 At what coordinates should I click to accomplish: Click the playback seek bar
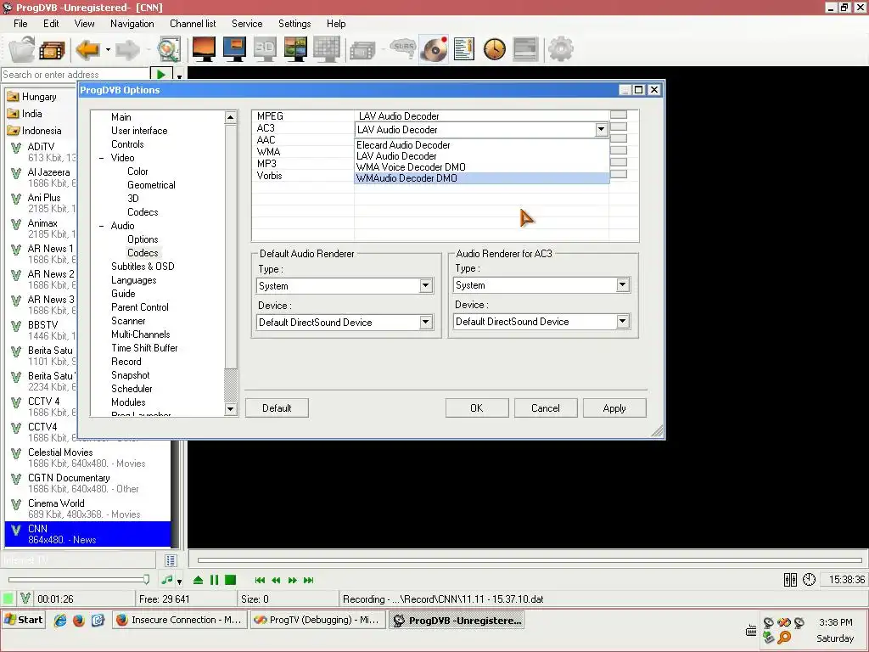coord(530,560)
